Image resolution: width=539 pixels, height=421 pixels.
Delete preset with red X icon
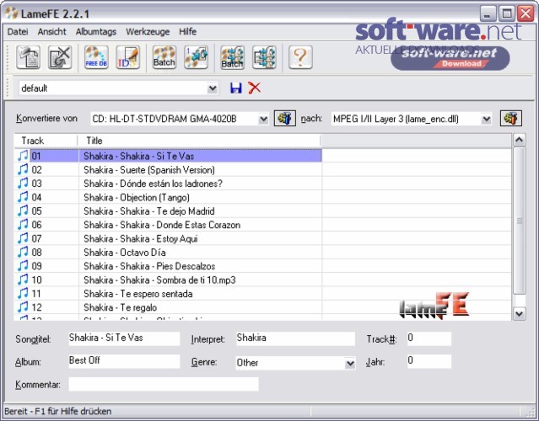tap(255, 88)
